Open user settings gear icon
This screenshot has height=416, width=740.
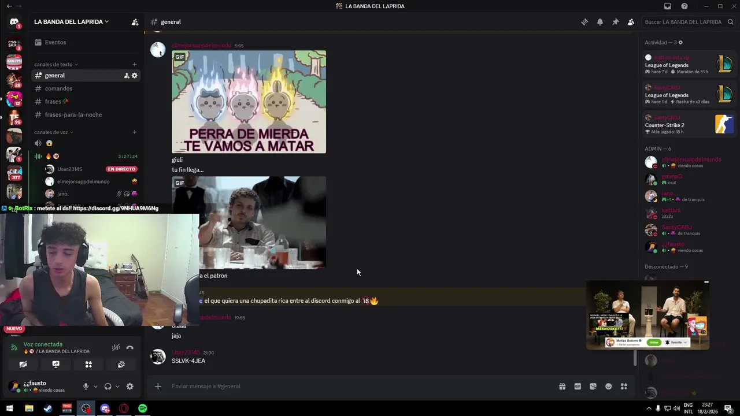(x=130, y=387)
